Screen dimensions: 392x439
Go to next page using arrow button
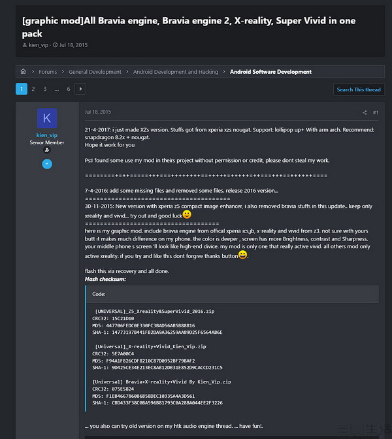point(80,89)
